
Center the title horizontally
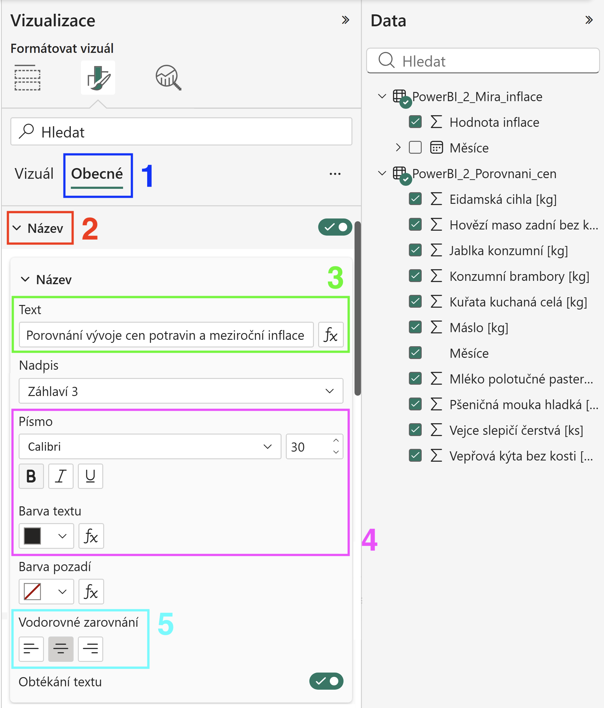tap(61, 649)
